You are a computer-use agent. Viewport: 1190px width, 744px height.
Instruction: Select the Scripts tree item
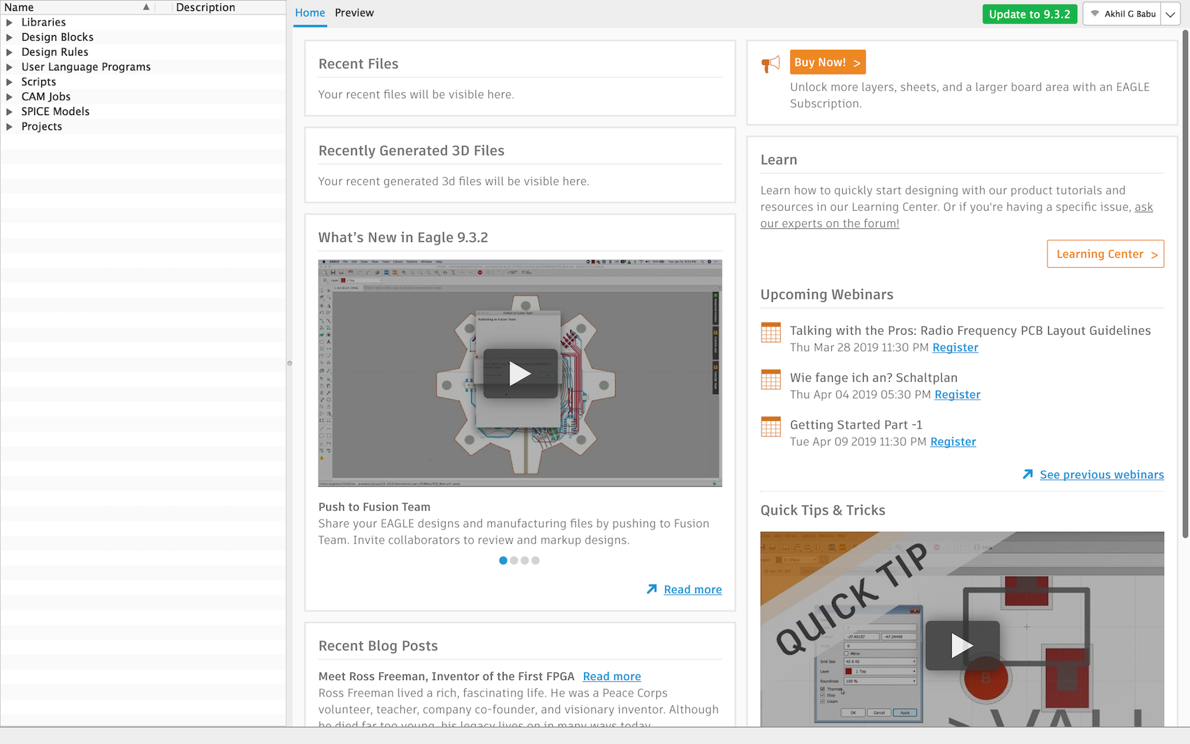pos(39,82)
